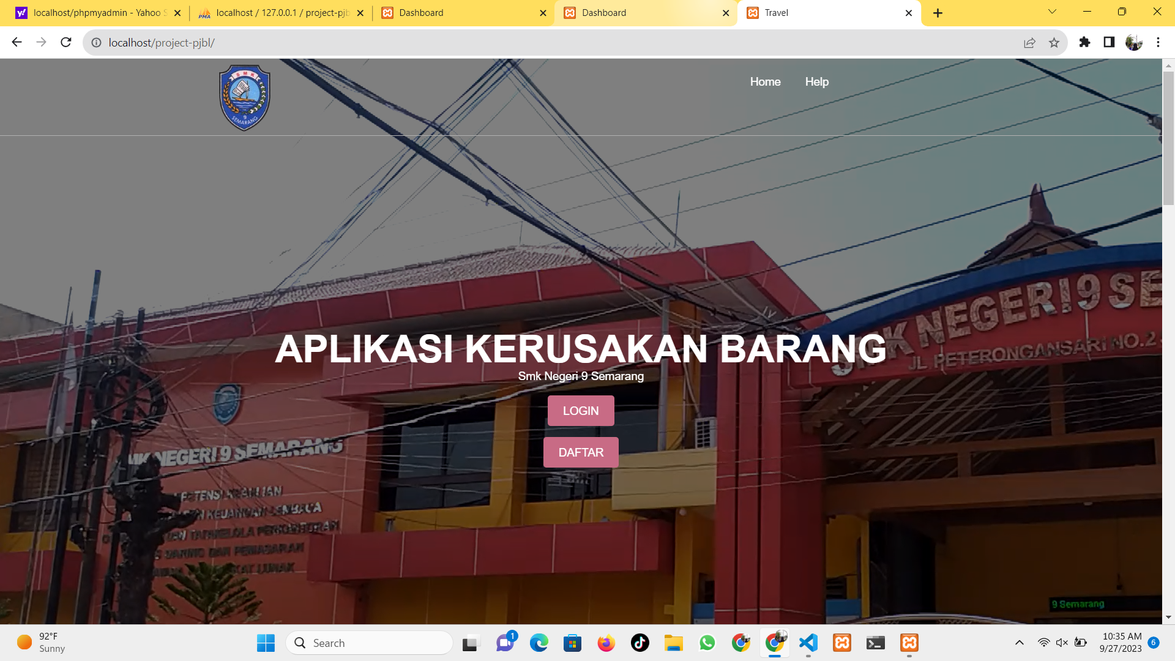Click the page vertical scrollbar thumb
The width and height of the screenshot is (1175, 661).
click(1168, 138)
